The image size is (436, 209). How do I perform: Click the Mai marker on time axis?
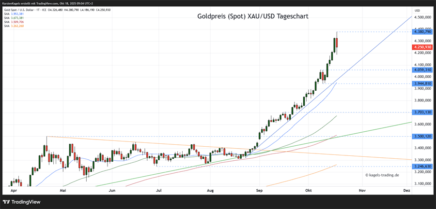(62, 191)
